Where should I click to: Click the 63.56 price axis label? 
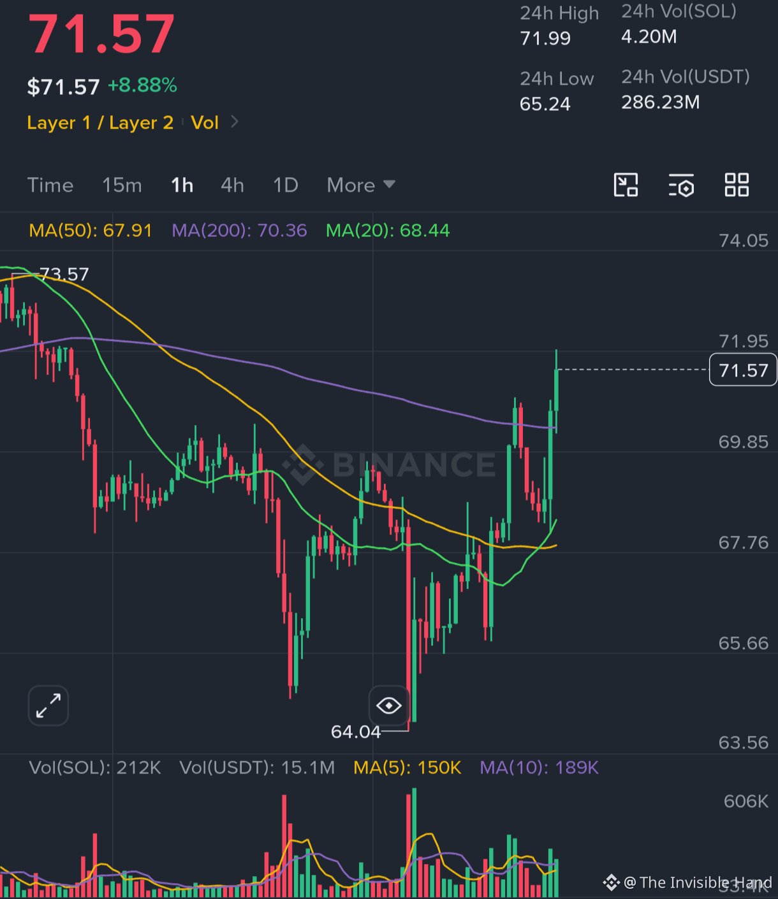click(744, 742)
